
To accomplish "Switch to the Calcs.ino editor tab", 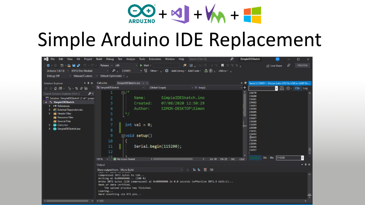I will point(102,83).
